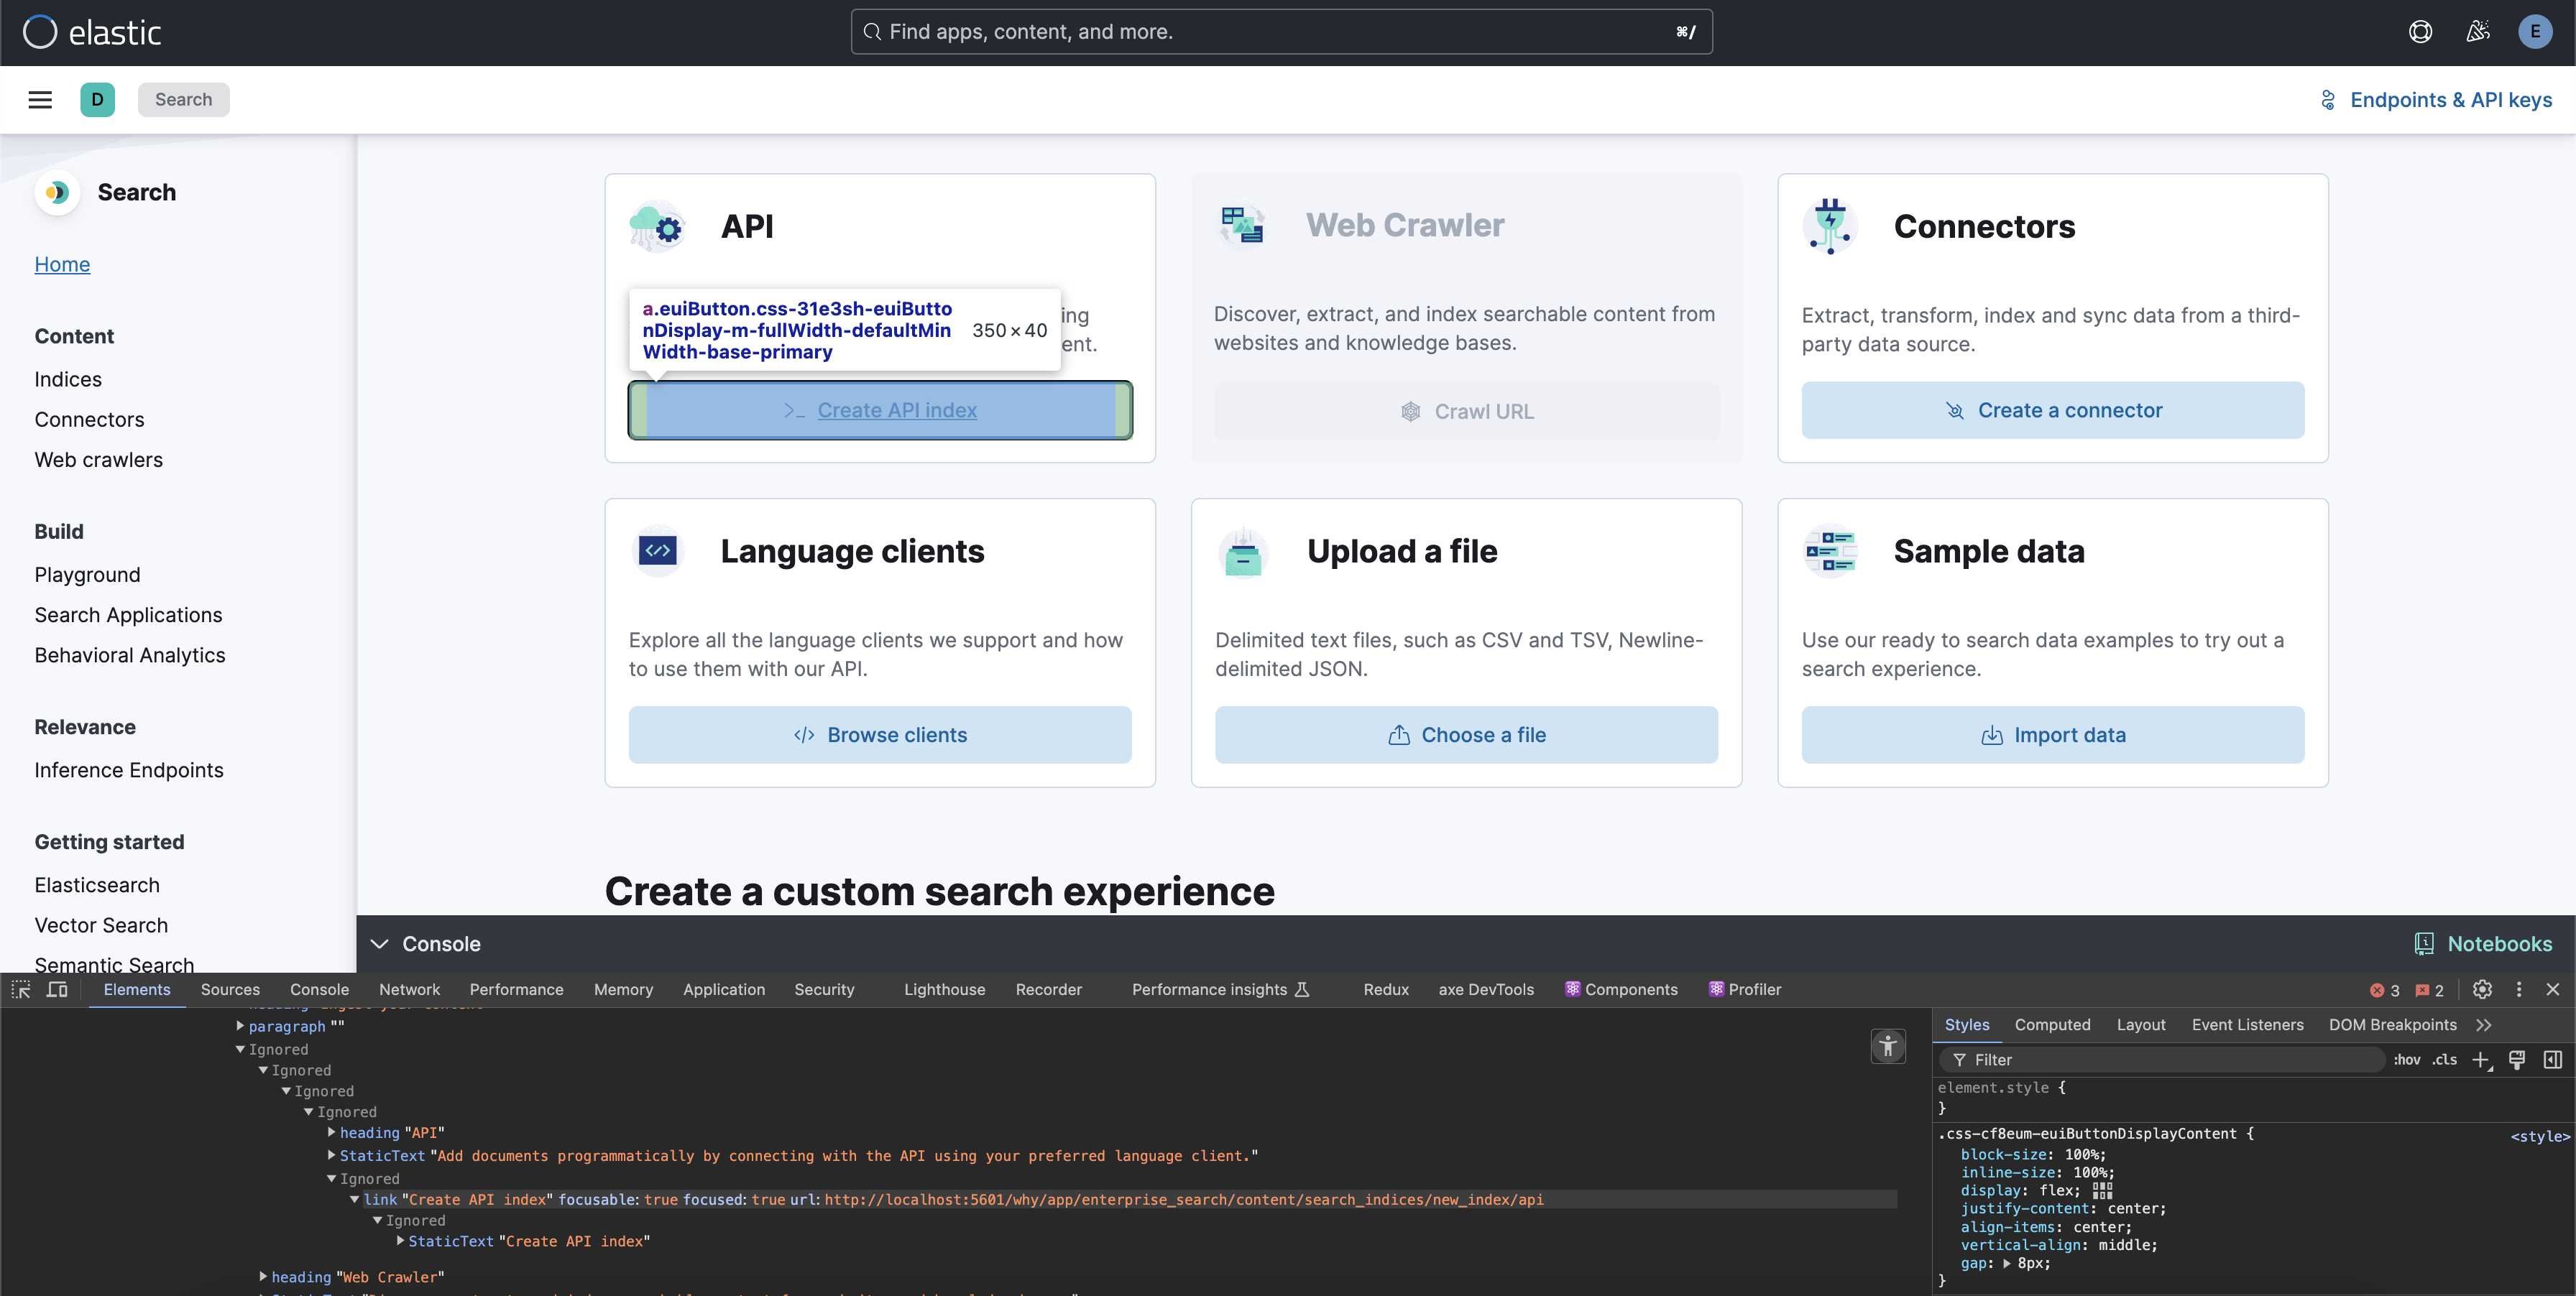
Task: Click the Search breadcrumb badge
Action: click(183, 99)
